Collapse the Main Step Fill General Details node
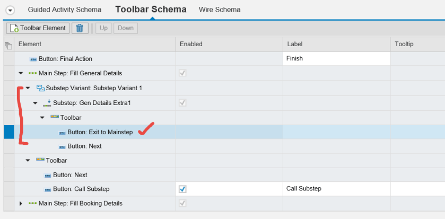This screenshot has width=445, height=219. point(21,73)
